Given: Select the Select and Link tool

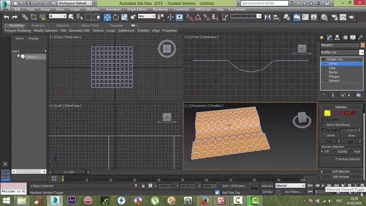Looking at the screenshot, I should tap(25, 17).
